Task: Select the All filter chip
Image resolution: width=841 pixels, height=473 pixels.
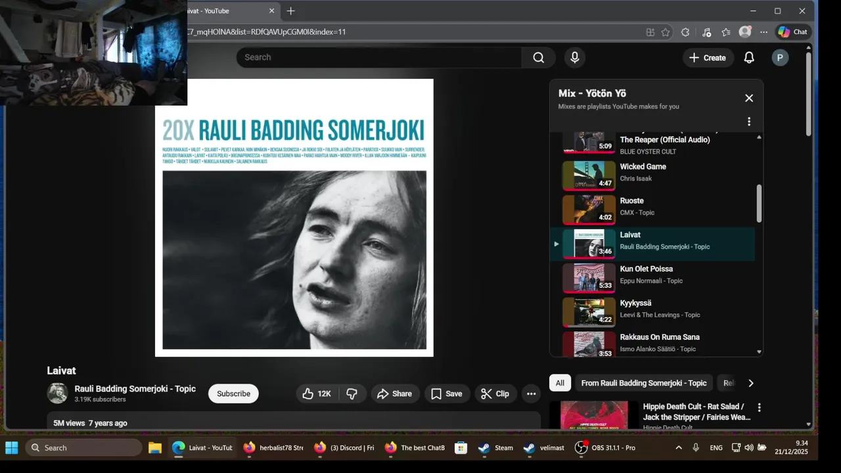Action: coord(560,383)
